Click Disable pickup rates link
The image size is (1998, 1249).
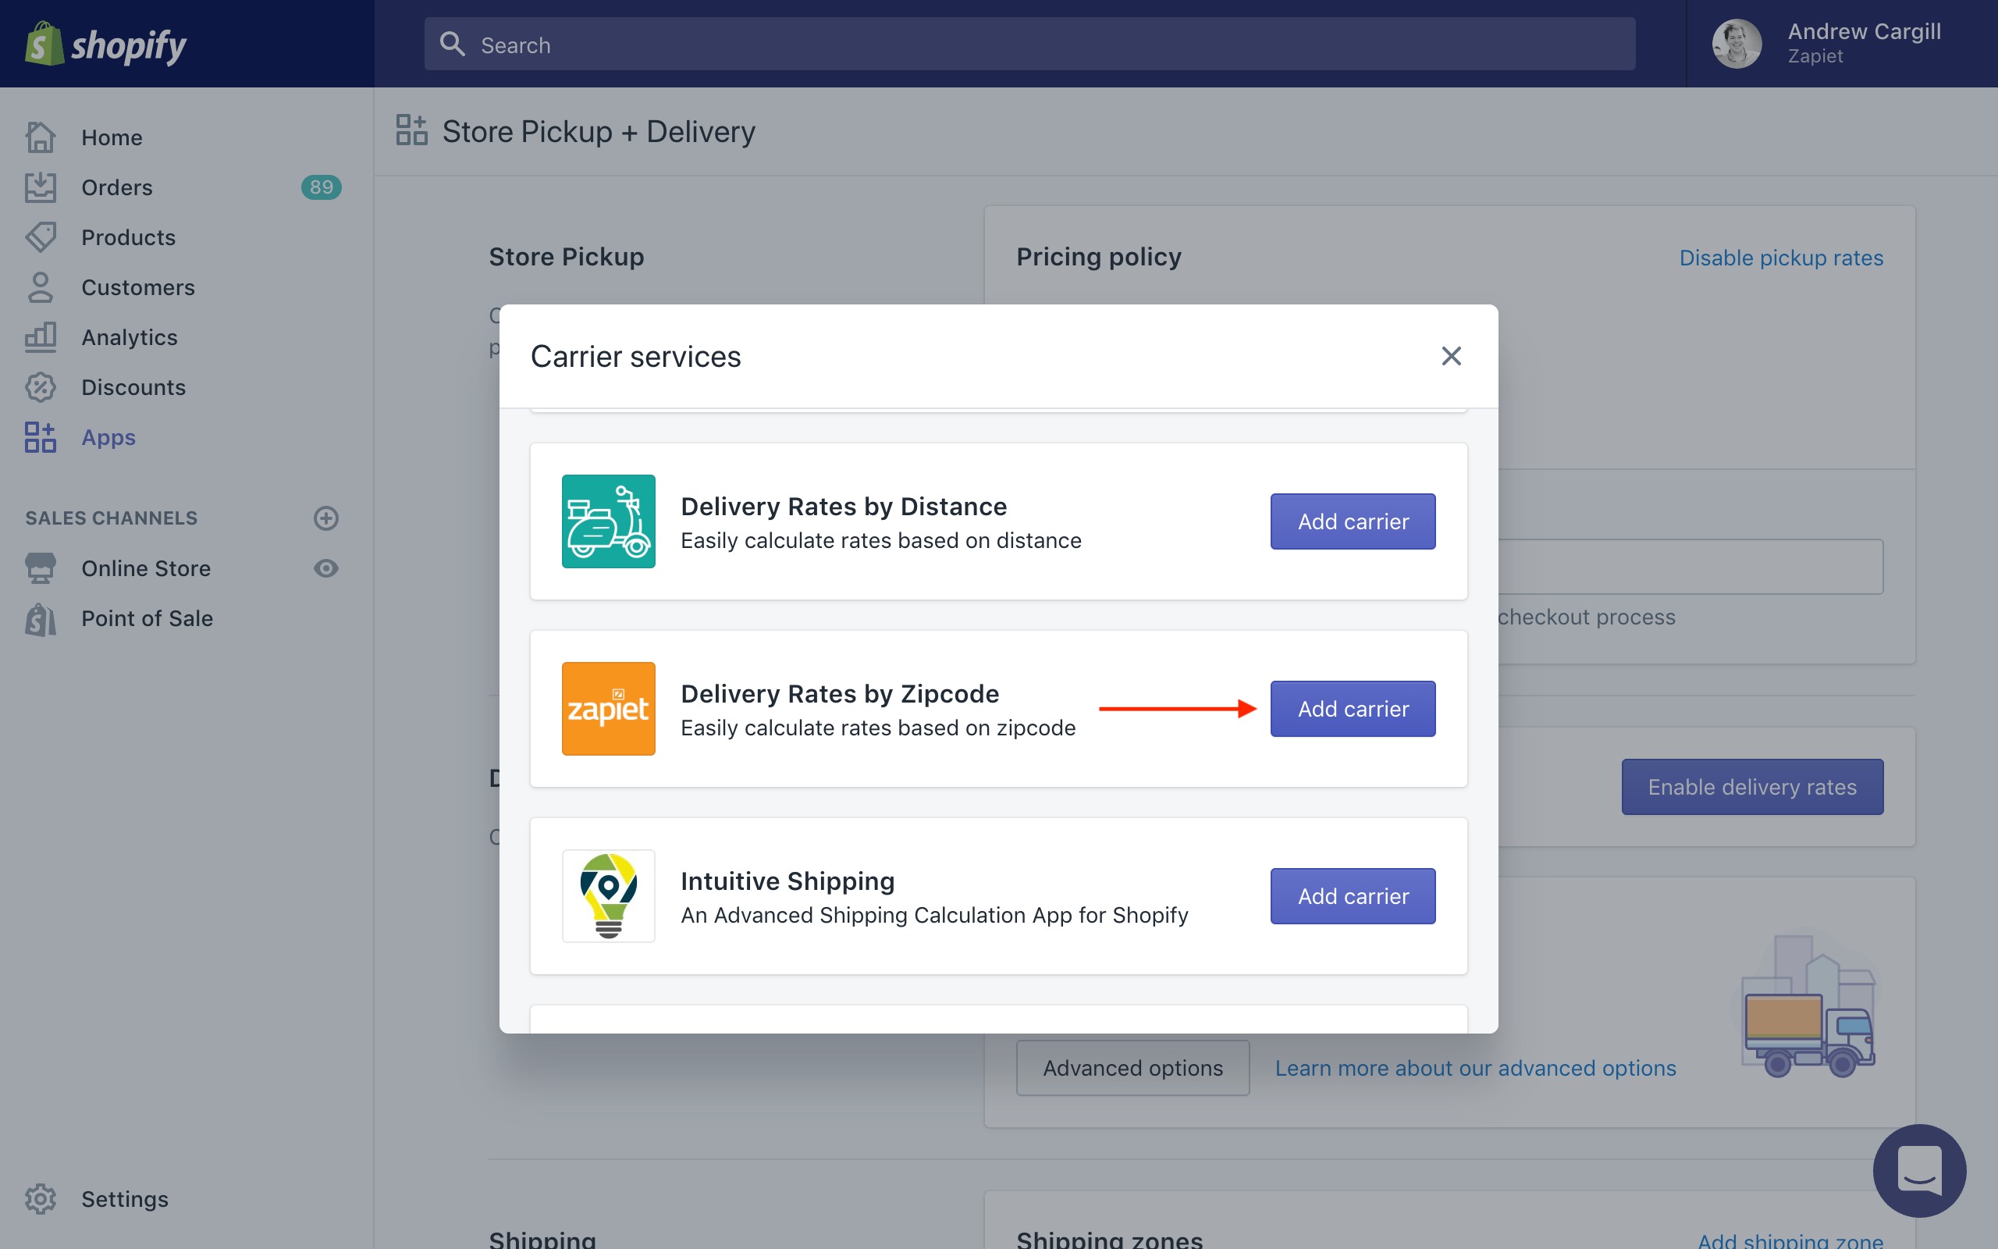click(x=1781, y=258)
